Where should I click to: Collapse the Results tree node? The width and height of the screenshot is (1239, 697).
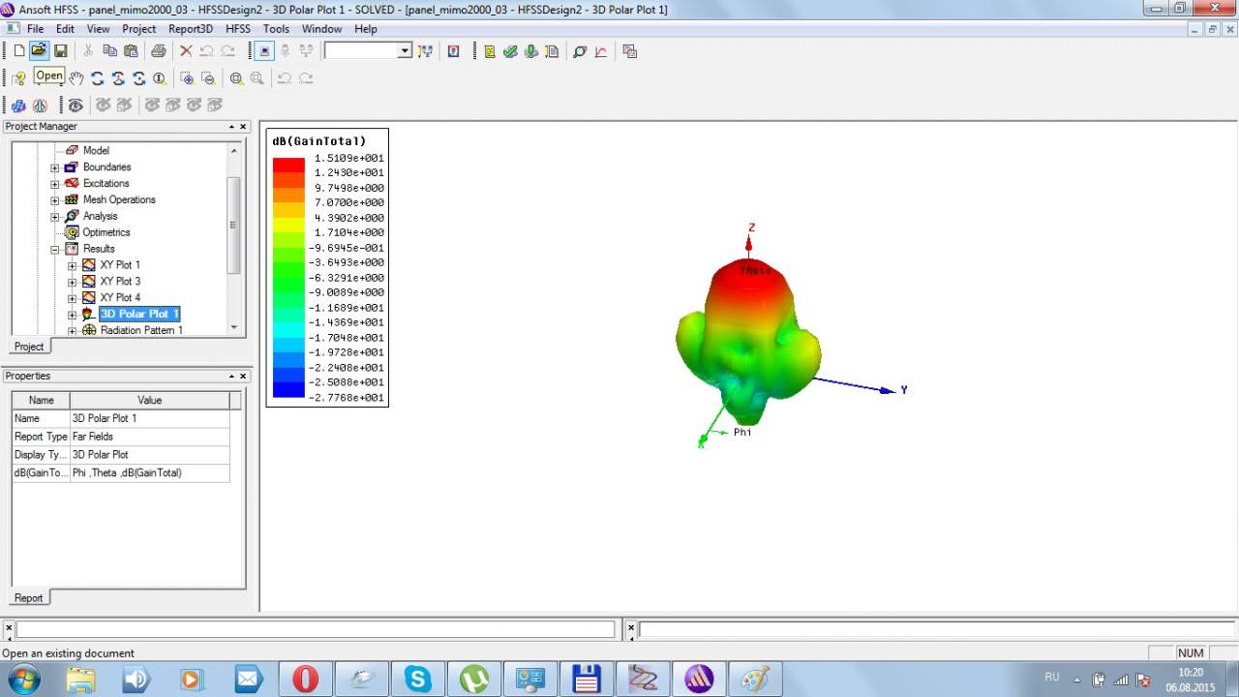[x=55, y=249]
